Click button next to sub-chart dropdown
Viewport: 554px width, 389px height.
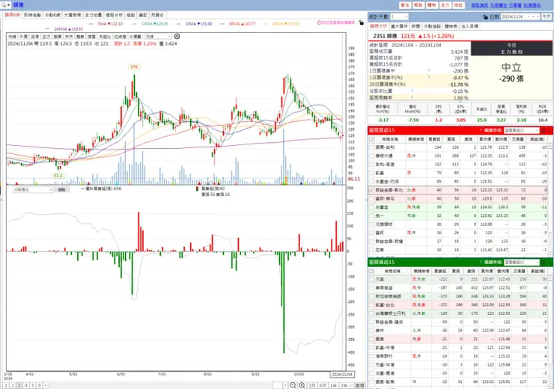[x=62, y=189]
